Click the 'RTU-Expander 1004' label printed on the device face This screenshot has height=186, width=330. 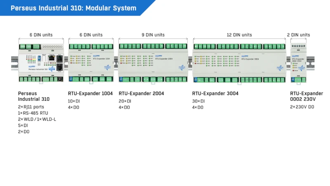click(x=101, y=59)
